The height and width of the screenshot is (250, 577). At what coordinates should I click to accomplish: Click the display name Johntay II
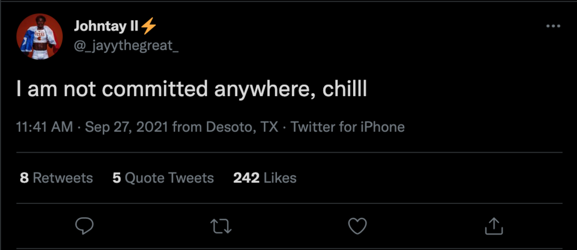pos(106,26)
